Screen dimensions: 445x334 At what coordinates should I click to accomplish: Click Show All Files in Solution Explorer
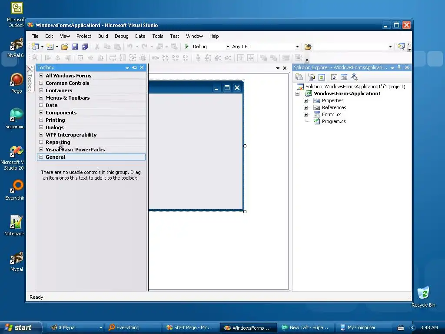[x=312, y=77]
